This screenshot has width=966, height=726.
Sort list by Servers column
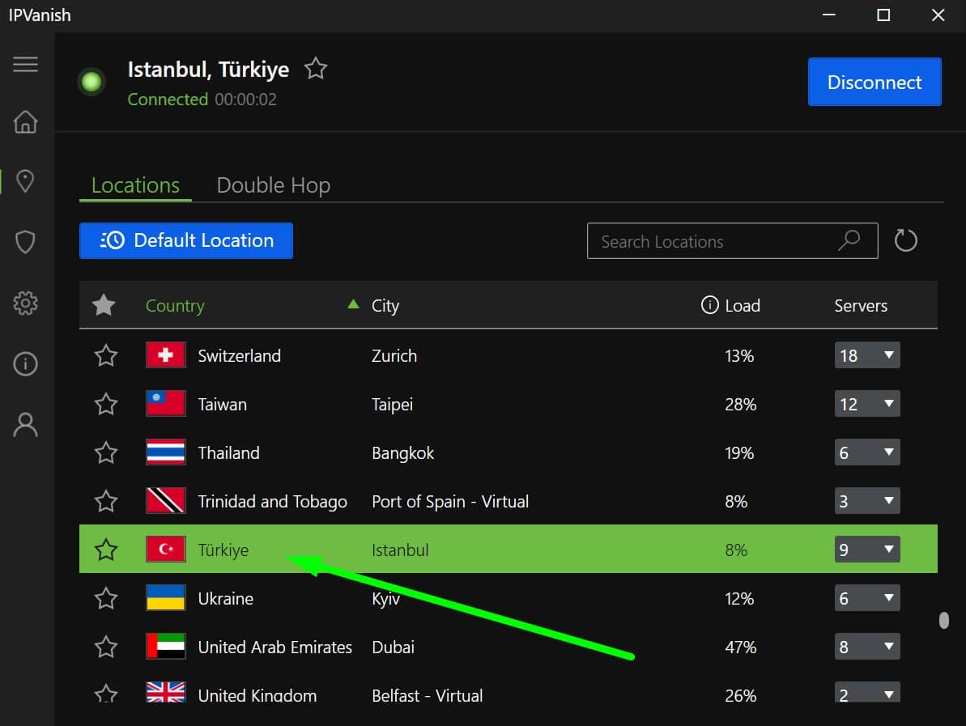(x=861, y=305)
